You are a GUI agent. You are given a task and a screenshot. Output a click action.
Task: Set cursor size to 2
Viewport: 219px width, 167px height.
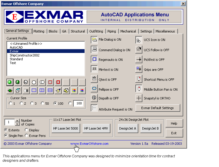(x=21, y=103)
